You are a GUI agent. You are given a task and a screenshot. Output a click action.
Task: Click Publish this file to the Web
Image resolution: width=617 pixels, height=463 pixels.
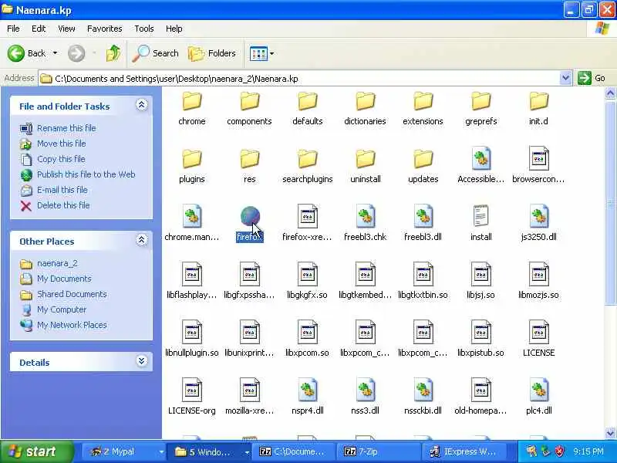point(86,174)
